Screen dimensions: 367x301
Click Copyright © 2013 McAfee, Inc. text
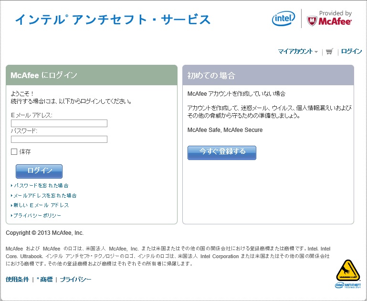pyautogui.click(x=44, y=233)
